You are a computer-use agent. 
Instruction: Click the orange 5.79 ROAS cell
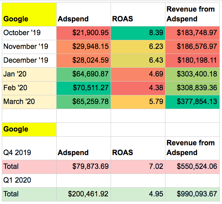[138, 102]
